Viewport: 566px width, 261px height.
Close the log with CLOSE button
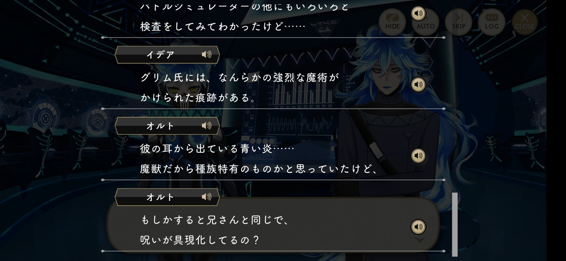(x=524, y=22)
